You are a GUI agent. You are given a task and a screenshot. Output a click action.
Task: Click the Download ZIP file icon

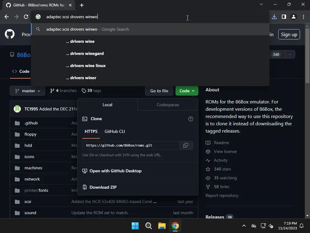tap(85, 187)
